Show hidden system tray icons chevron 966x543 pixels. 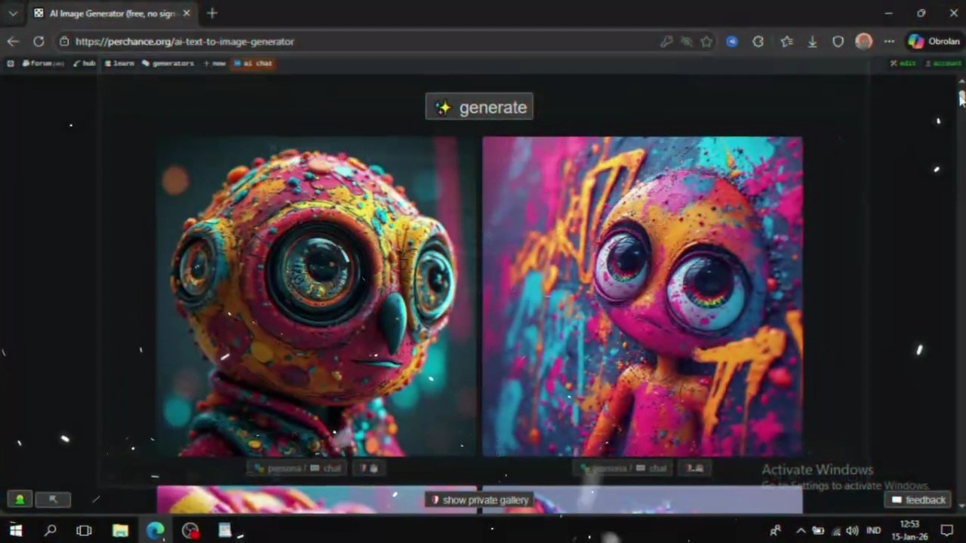(801, 530)
